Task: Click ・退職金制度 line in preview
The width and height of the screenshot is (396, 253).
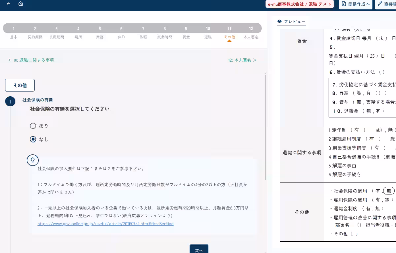Action: click(356, 208)
